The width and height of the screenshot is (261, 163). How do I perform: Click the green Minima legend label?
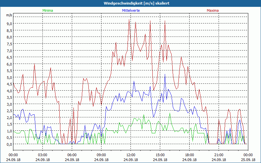(48, 10)
